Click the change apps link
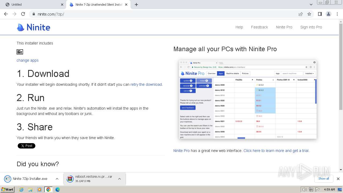The height and width of the screenshot is (193, 343). click(x=28, y=60)
